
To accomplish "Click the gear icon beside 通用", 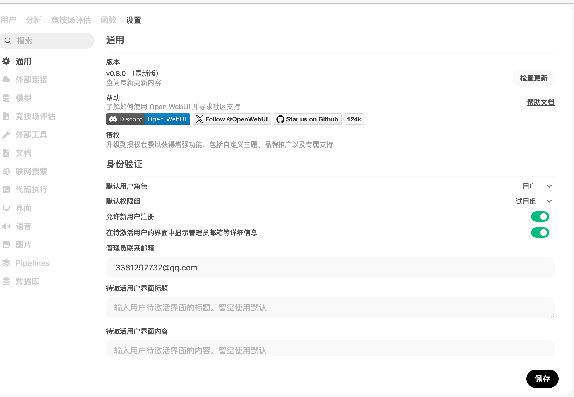I will (6, 61).
